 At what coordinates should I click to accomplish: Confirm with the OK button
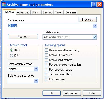click(52, 93)
